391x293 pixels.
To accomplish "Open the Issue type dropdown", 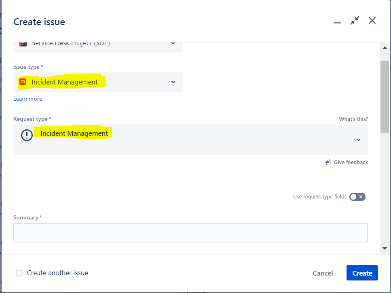I will coord(98,82).
